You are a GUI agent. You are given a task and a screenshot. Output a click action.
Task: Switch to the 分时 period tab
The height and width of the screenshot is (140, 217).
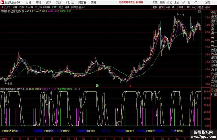7,7
